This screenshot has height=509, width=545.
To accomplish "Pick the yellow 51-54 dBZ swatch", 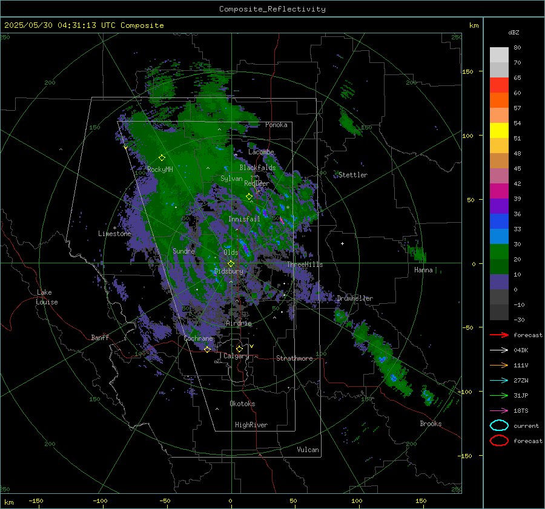I will click(x=499, y=131).
